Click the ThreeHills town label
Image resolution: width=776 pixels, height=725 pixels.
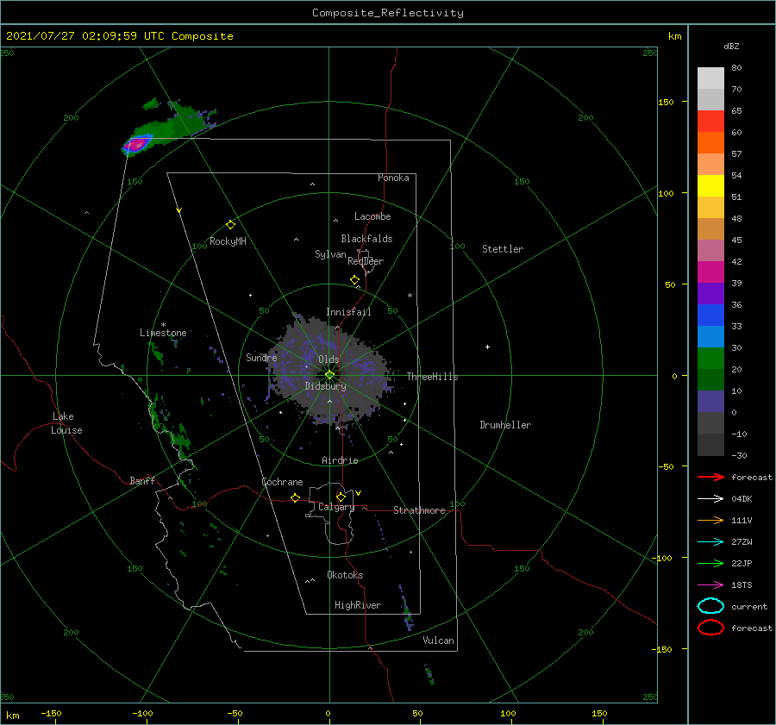click(x=433, y=377)
